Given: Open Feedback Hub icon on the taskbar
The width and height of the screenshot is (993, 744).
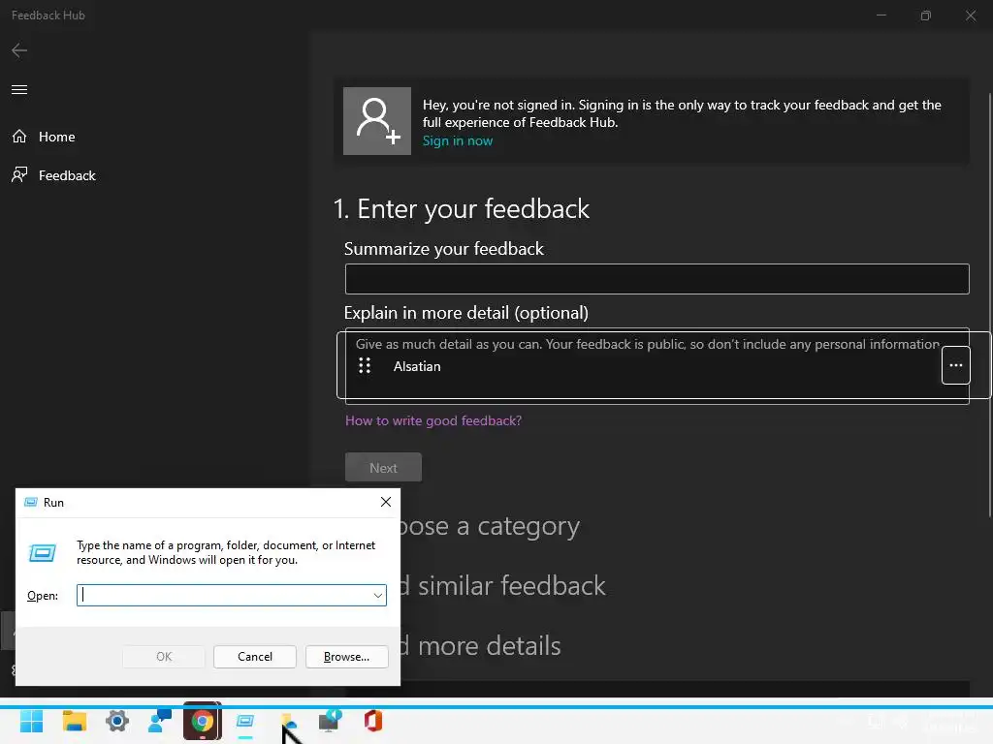Looking at the screenshot, I should click(x=160, y=721).
